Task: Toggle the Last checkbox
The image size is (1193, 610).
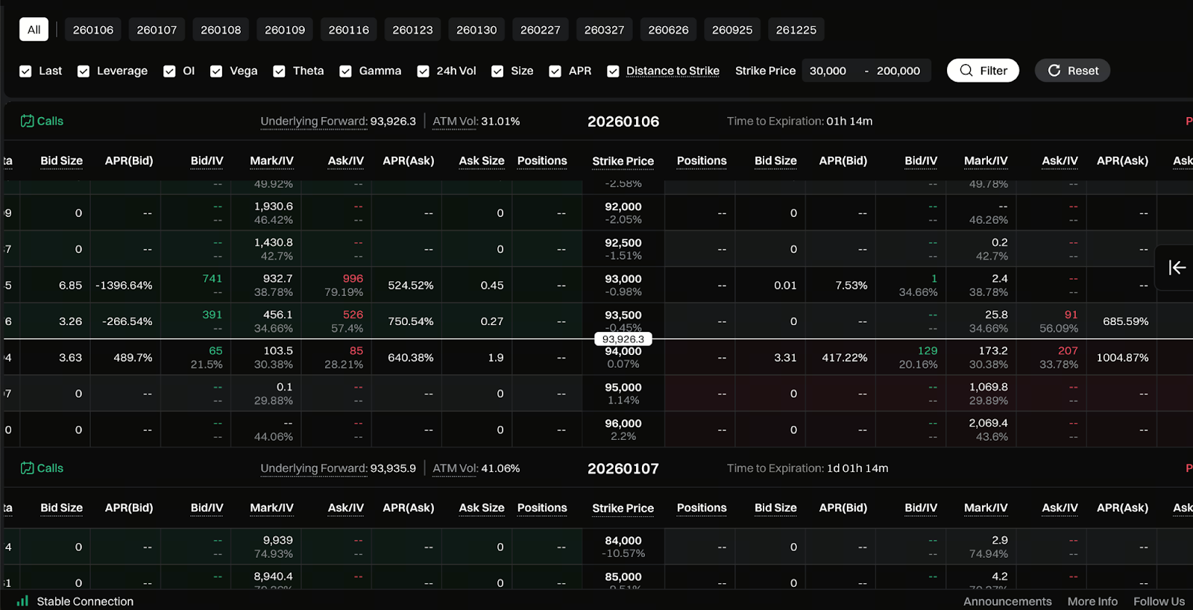Action: (25, 72)
